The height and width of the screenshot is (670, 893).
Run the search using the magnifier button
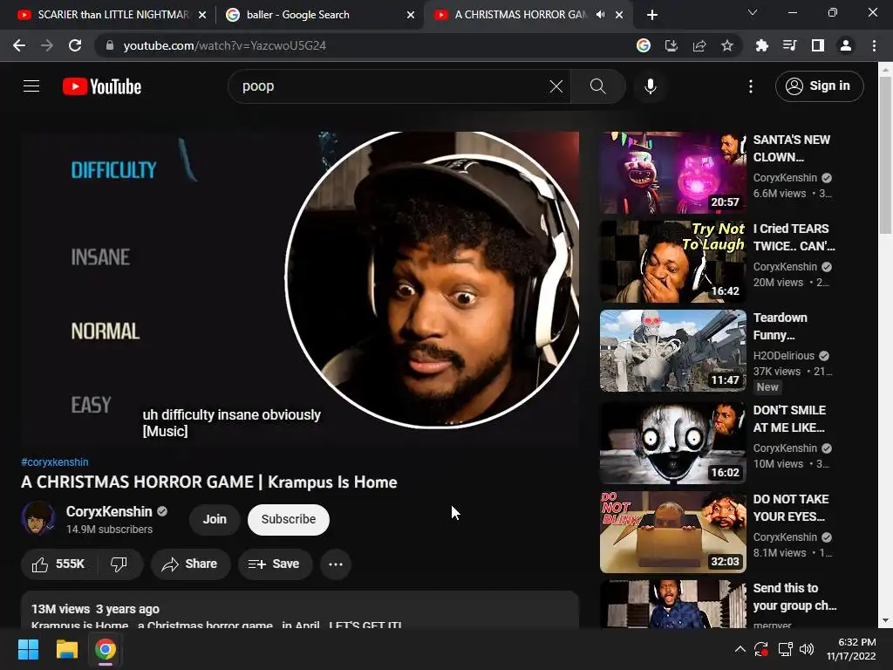597,86
